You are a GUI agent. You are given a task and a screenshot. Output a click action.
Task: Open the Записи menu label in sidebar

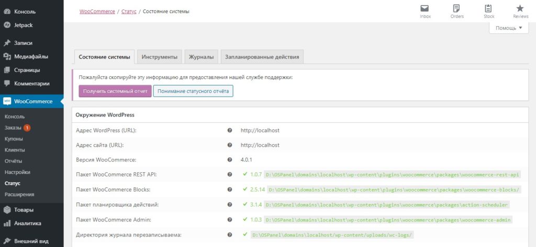[23, 43]
